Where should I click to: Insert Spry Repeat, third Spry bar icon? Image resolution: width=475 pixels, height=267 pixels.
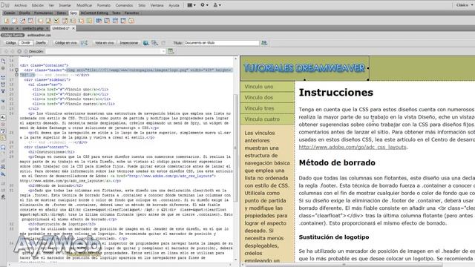(x=23, y=21)
